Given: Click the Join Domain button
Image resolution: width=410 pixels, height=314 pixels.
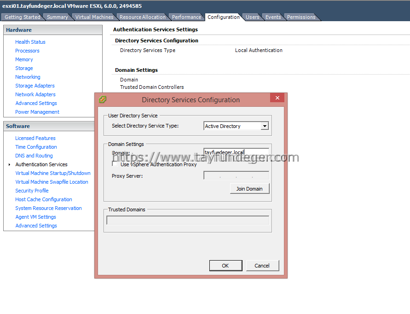Looking at the screenshot, I should point(249,189).
